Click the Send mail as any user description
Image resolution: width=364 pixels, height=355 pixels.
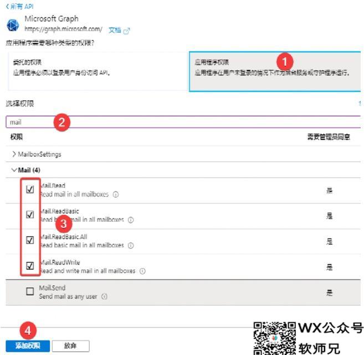(x=68, y=297)
